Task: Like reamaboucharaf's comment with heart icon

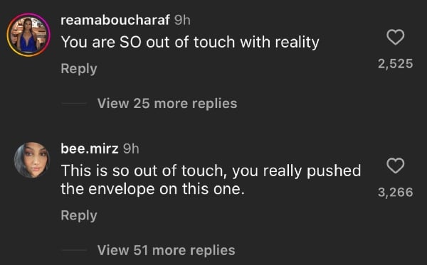Action: [x=396, y=37]
